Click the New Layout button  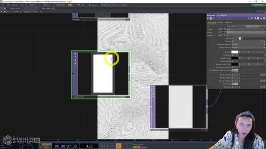(x=46, y=8)
